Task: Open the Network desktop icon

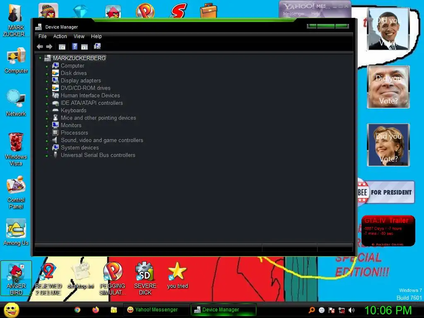Action: pyautogui.click(x=16, y=103)
